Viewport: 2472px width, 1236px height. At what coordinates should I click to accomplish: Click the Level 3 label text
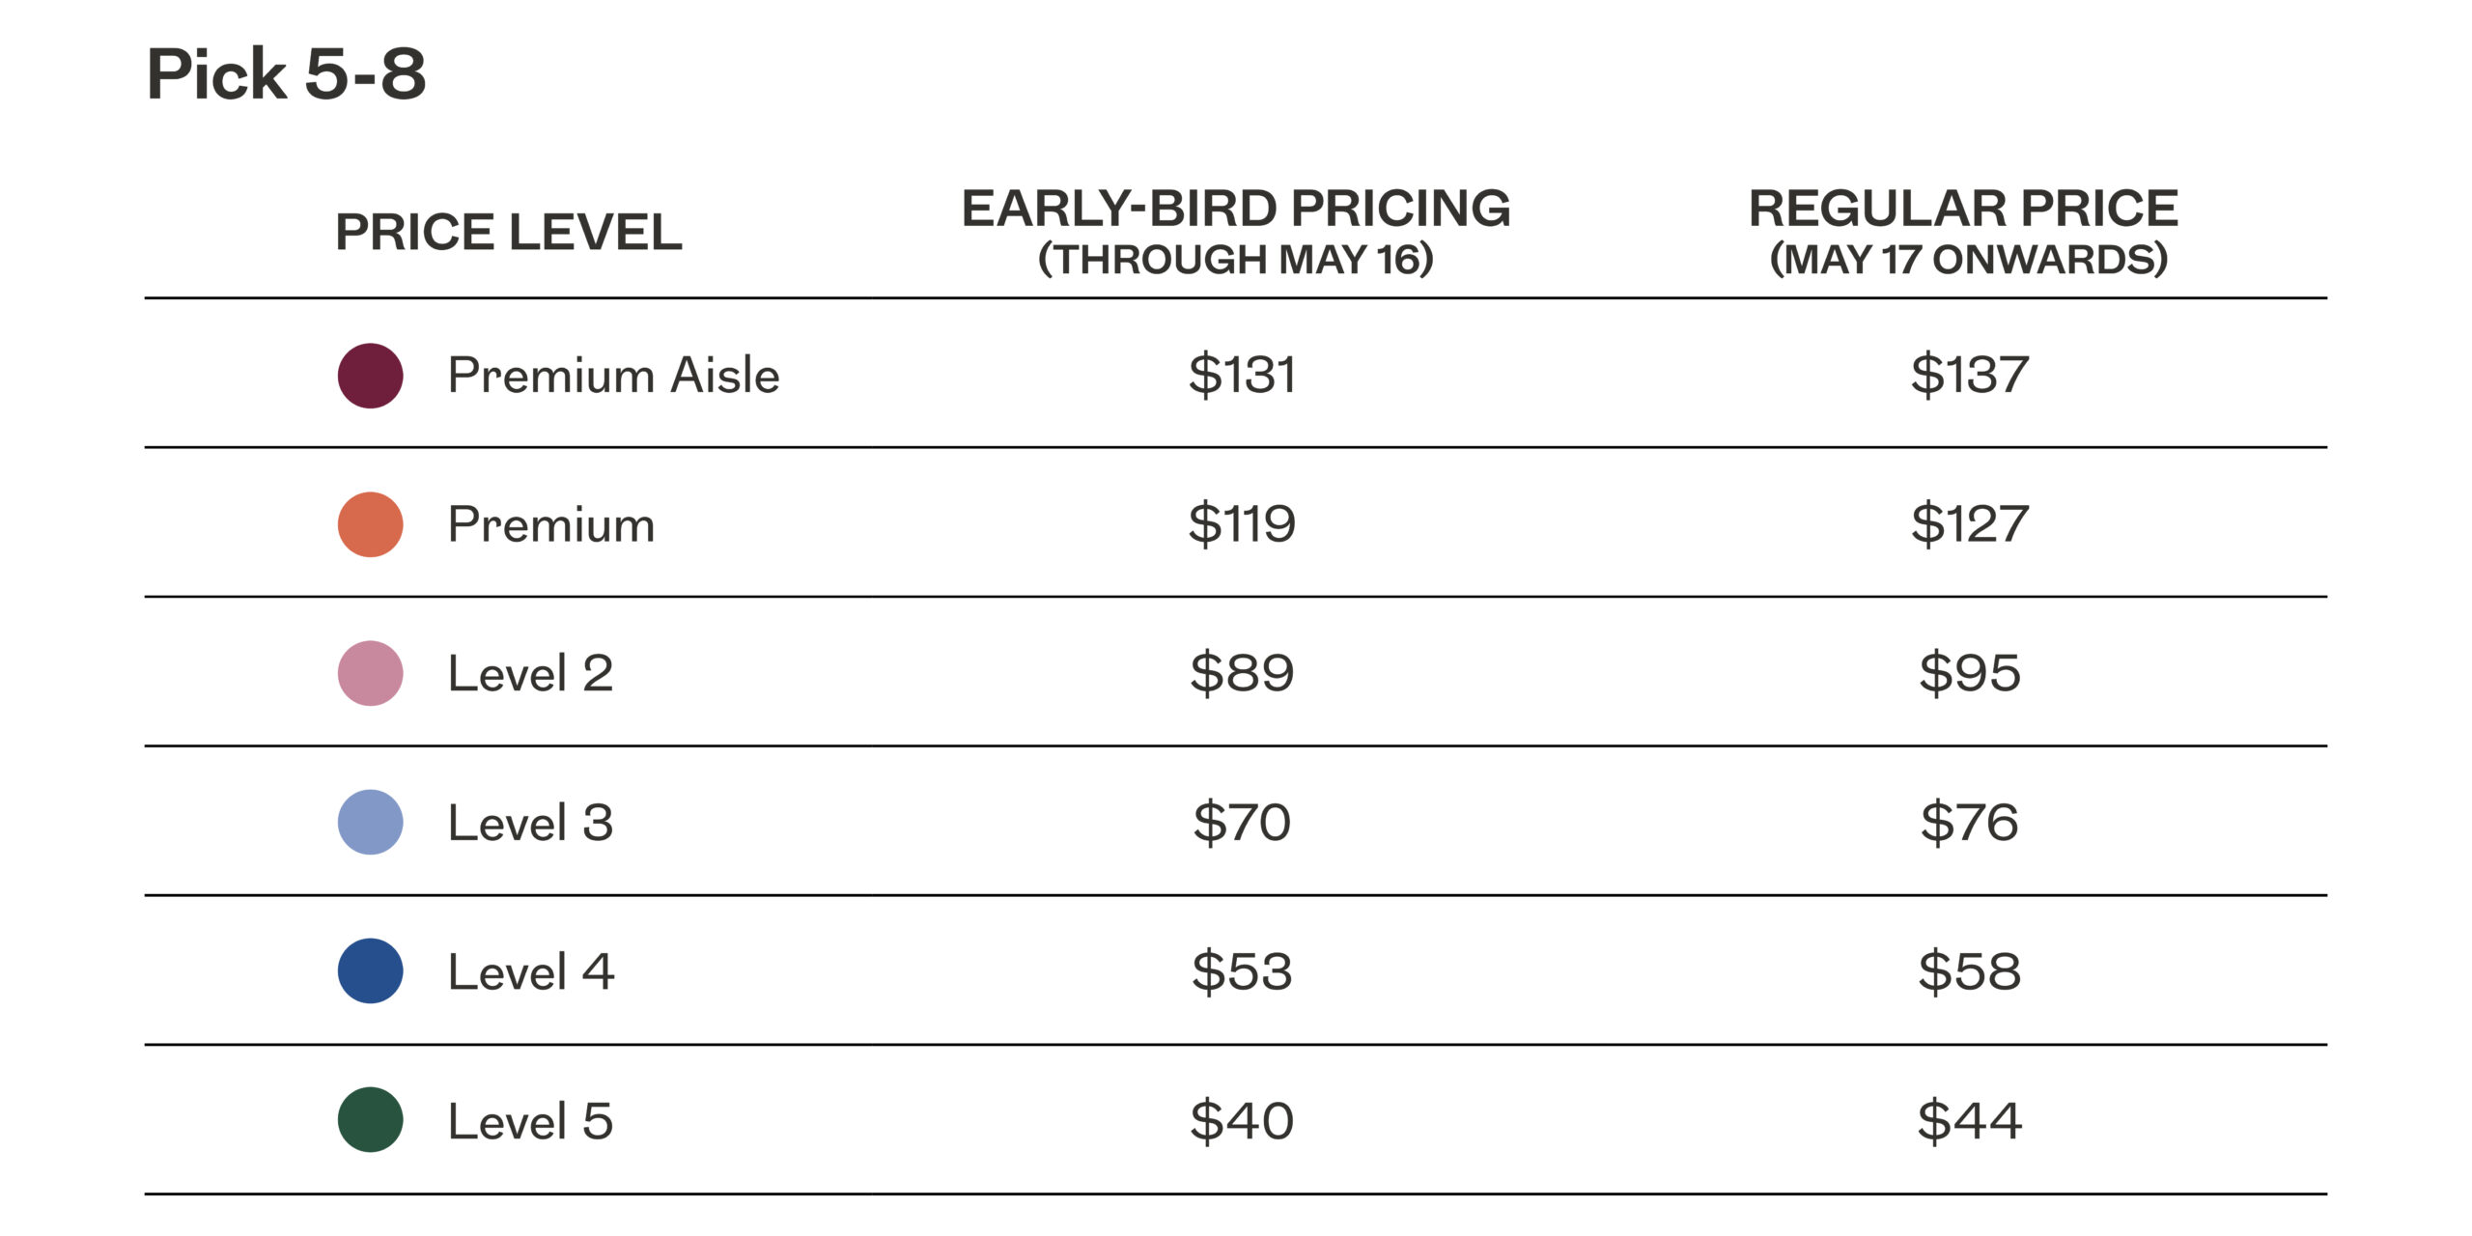pyautogui.click(x=530, y=823)
